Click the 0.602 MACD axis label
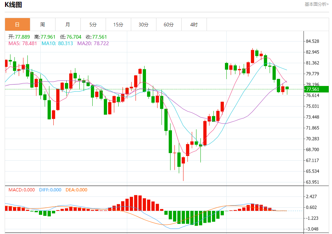Viewport: 332px width, 234px height. click(x=311, y=207)
